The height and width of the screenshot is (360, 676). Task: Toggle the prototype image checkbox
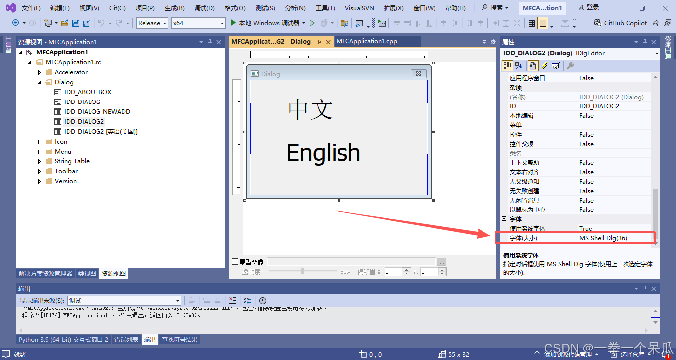235,261
